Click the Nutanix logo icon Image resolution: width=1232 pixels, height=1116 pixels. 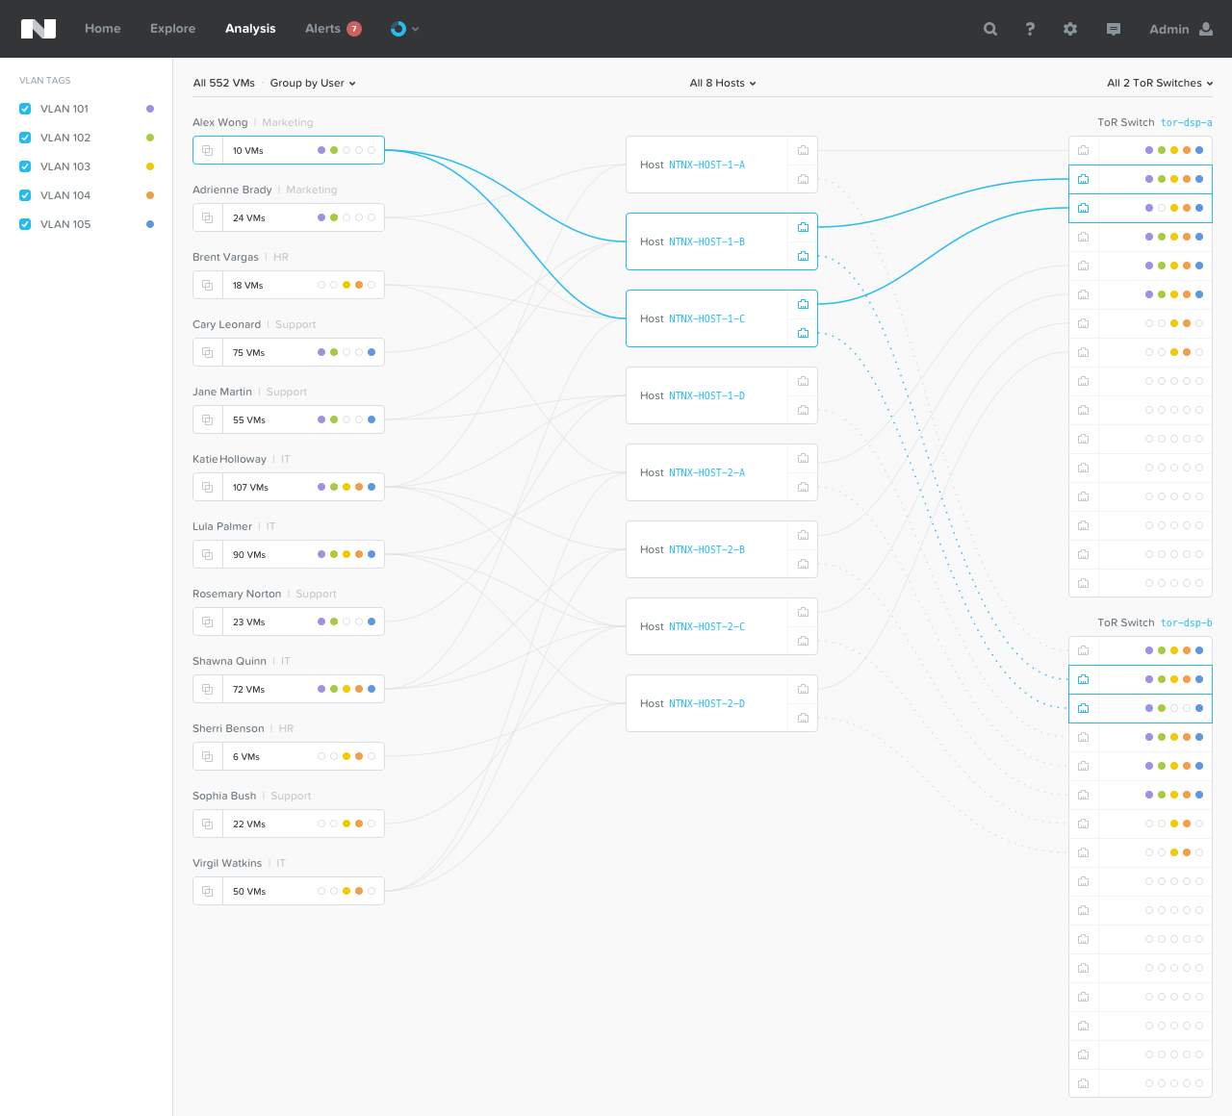click(x=38, y=28)
